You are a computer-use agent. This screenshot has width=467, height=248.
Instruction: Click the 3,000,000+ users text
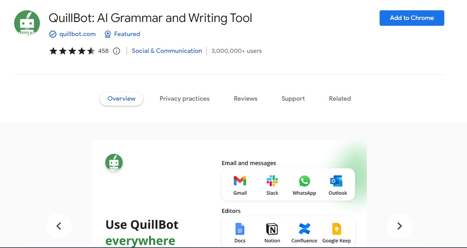[236, 51]
